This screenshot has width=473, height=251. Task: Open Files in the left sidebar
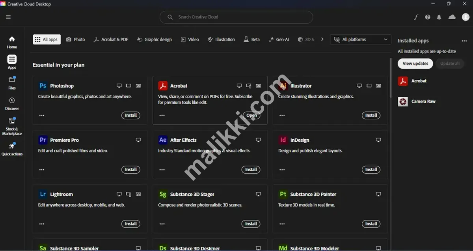12,83
